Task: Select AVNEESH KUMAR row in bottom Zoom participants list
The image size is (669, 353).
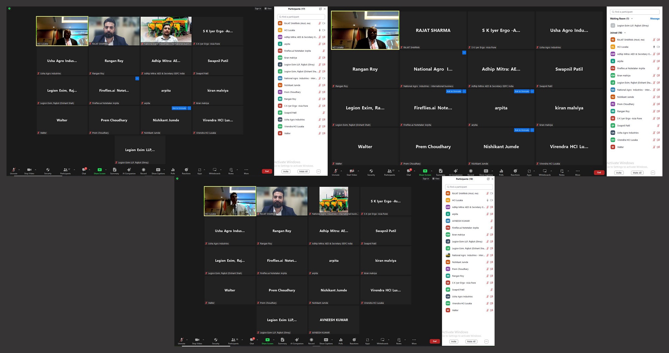Action: tap(468, 221)
